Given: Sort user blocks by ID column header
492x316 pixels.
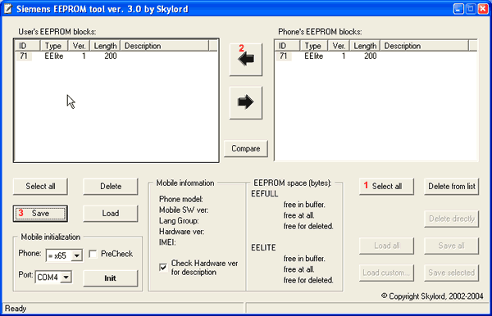Looking at the screenshot, I should 28,46.
